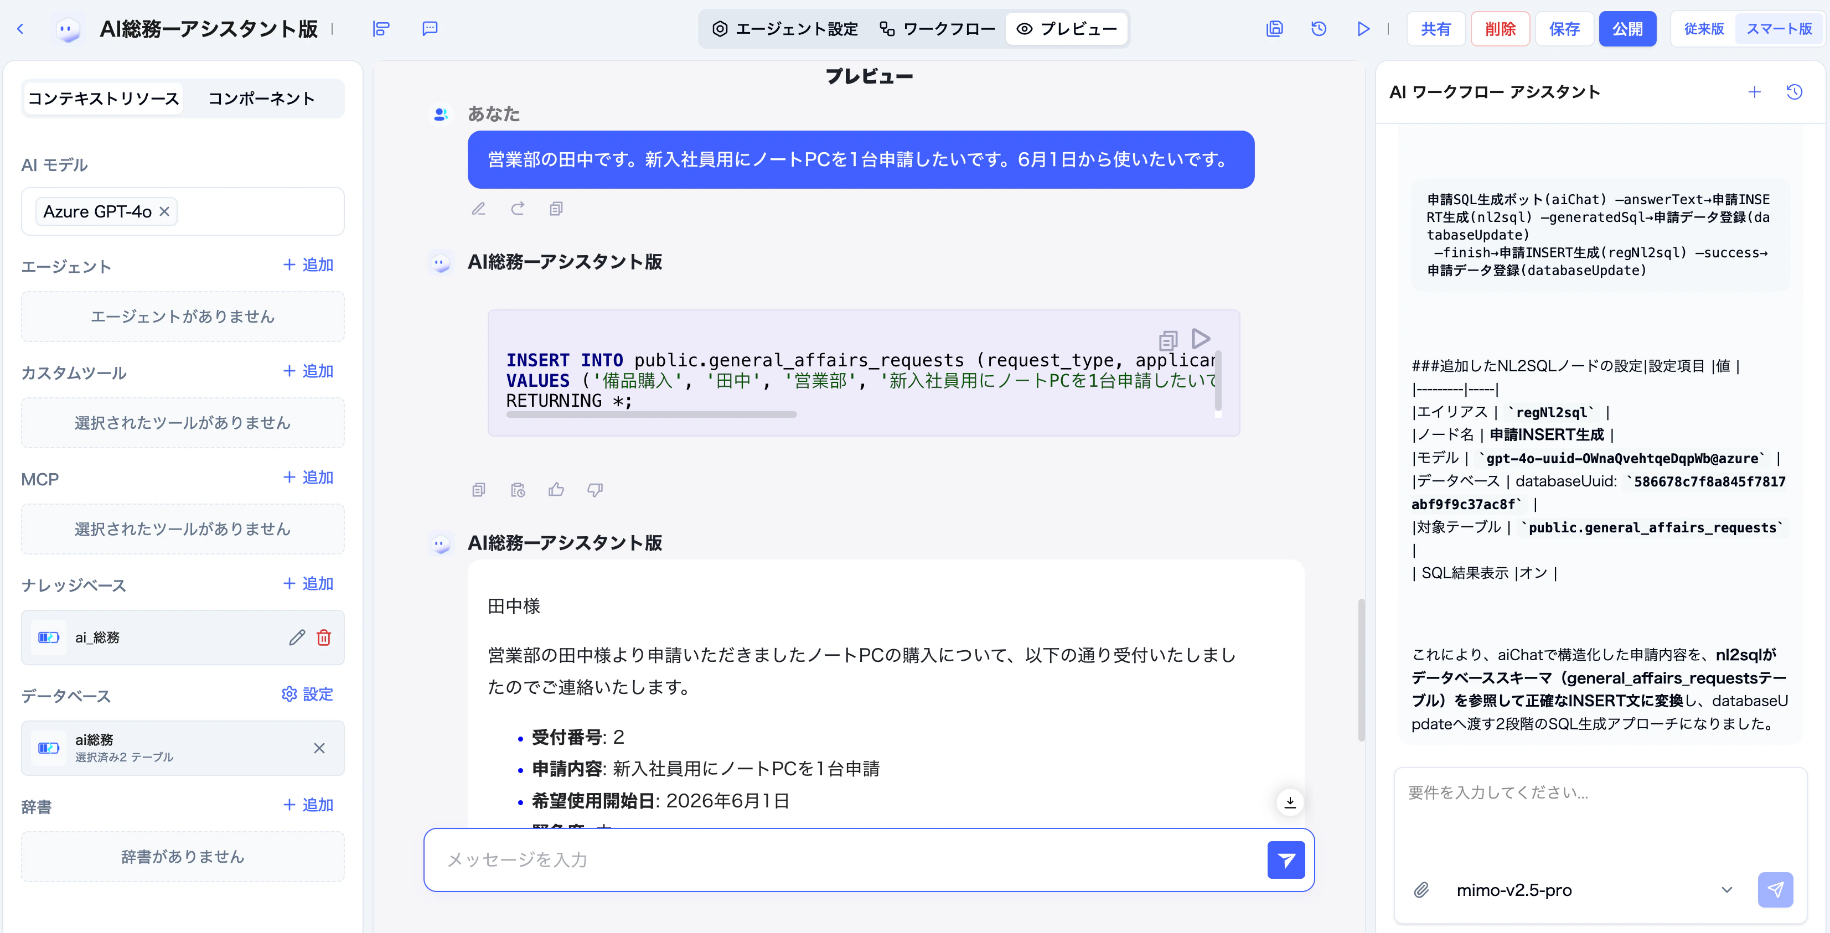Click the red 削除 button

tap(1501, 29)
